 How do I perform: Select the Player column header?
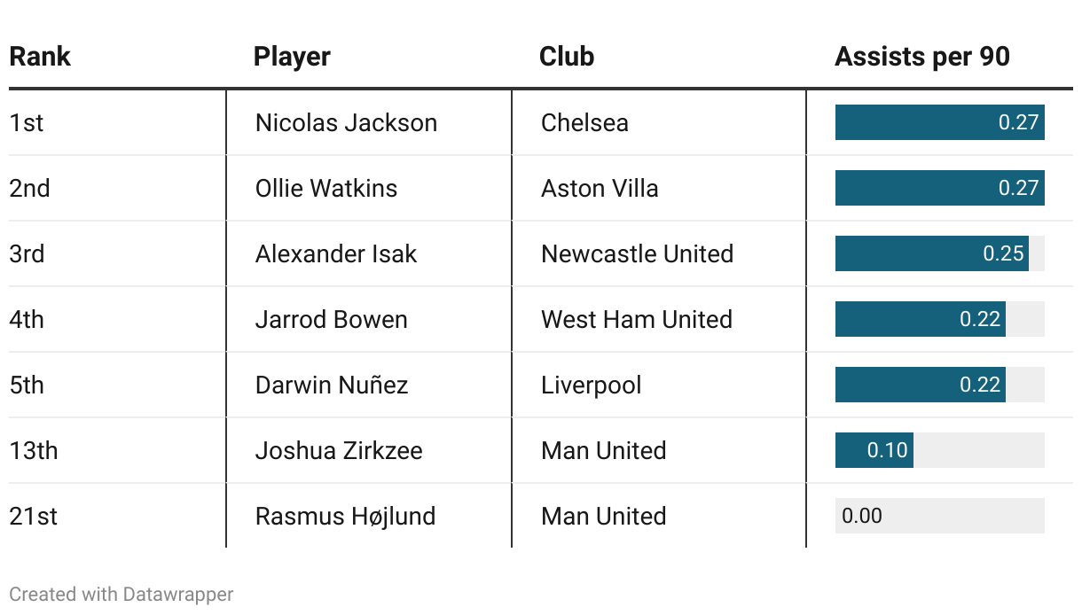tap(292, 57)
